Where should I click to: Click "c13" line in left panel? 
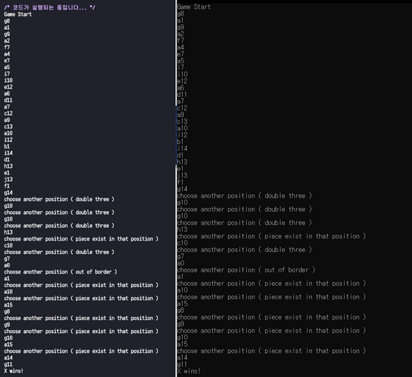point(8,127)
